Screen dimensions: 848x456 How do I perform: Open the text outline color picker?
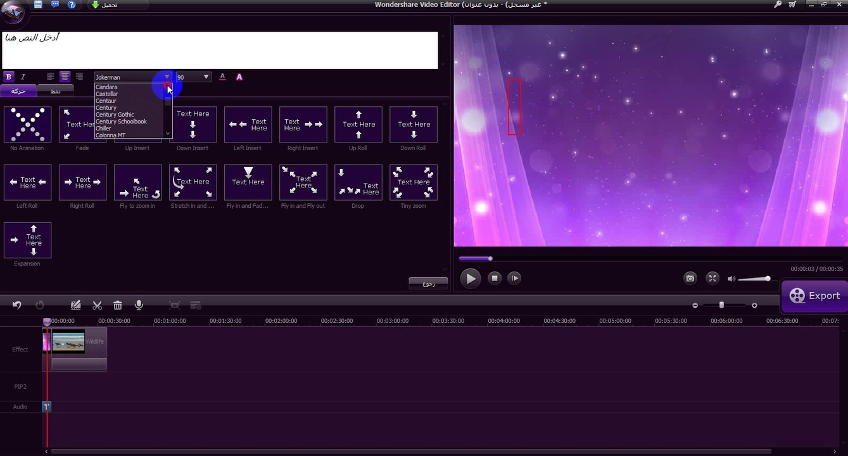239,77
